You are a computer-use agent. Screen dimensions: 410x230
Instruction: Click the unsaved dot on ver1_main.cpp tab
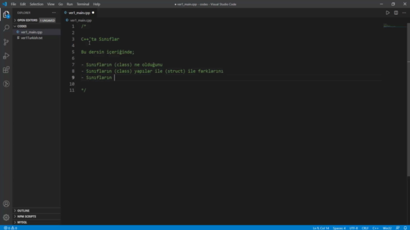tap(93, 13)
